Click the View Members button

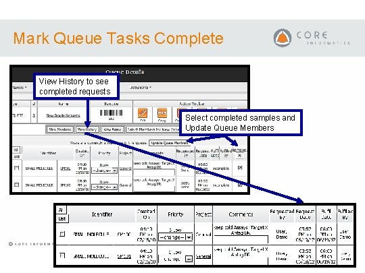click(x=60, y=129)
